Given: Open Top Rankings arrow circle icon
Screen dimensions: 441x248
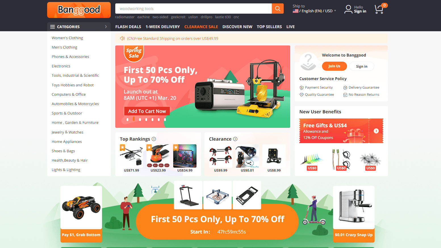Looking at the screenshot, I should (154, 139).
